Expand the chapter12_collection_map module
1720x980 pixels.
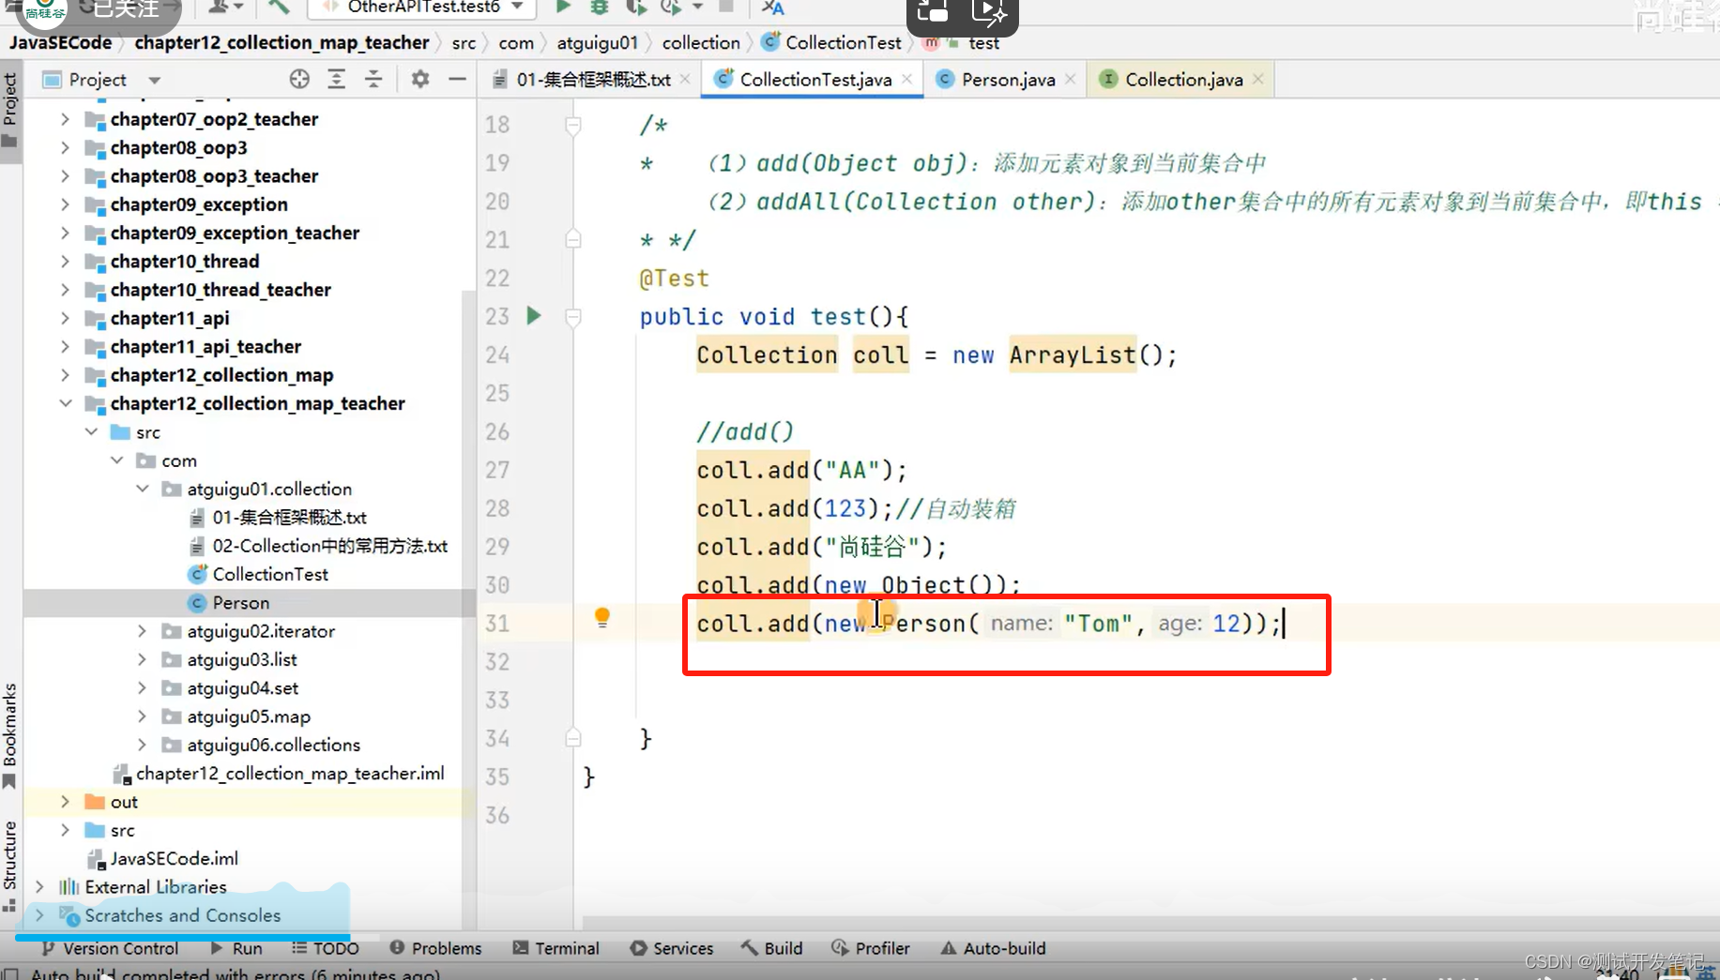(x=65, y=375)
